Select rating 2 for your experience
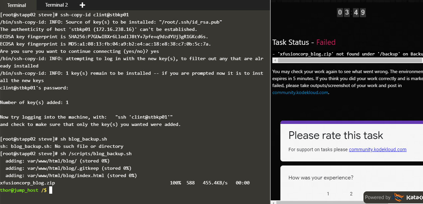The height and width of the screenshot is (204, 423). pos(351,194)
